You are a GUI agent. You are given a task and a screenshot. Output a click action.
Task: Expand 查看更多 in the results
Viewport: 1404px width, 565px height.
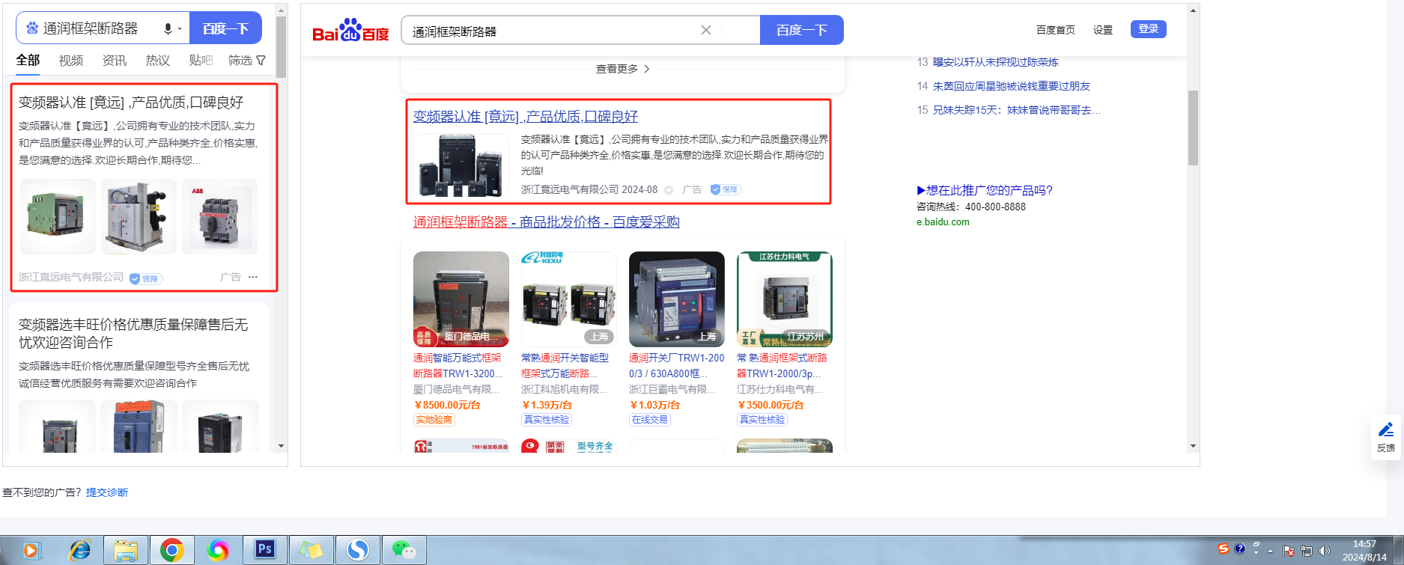(x=622, y=69)
